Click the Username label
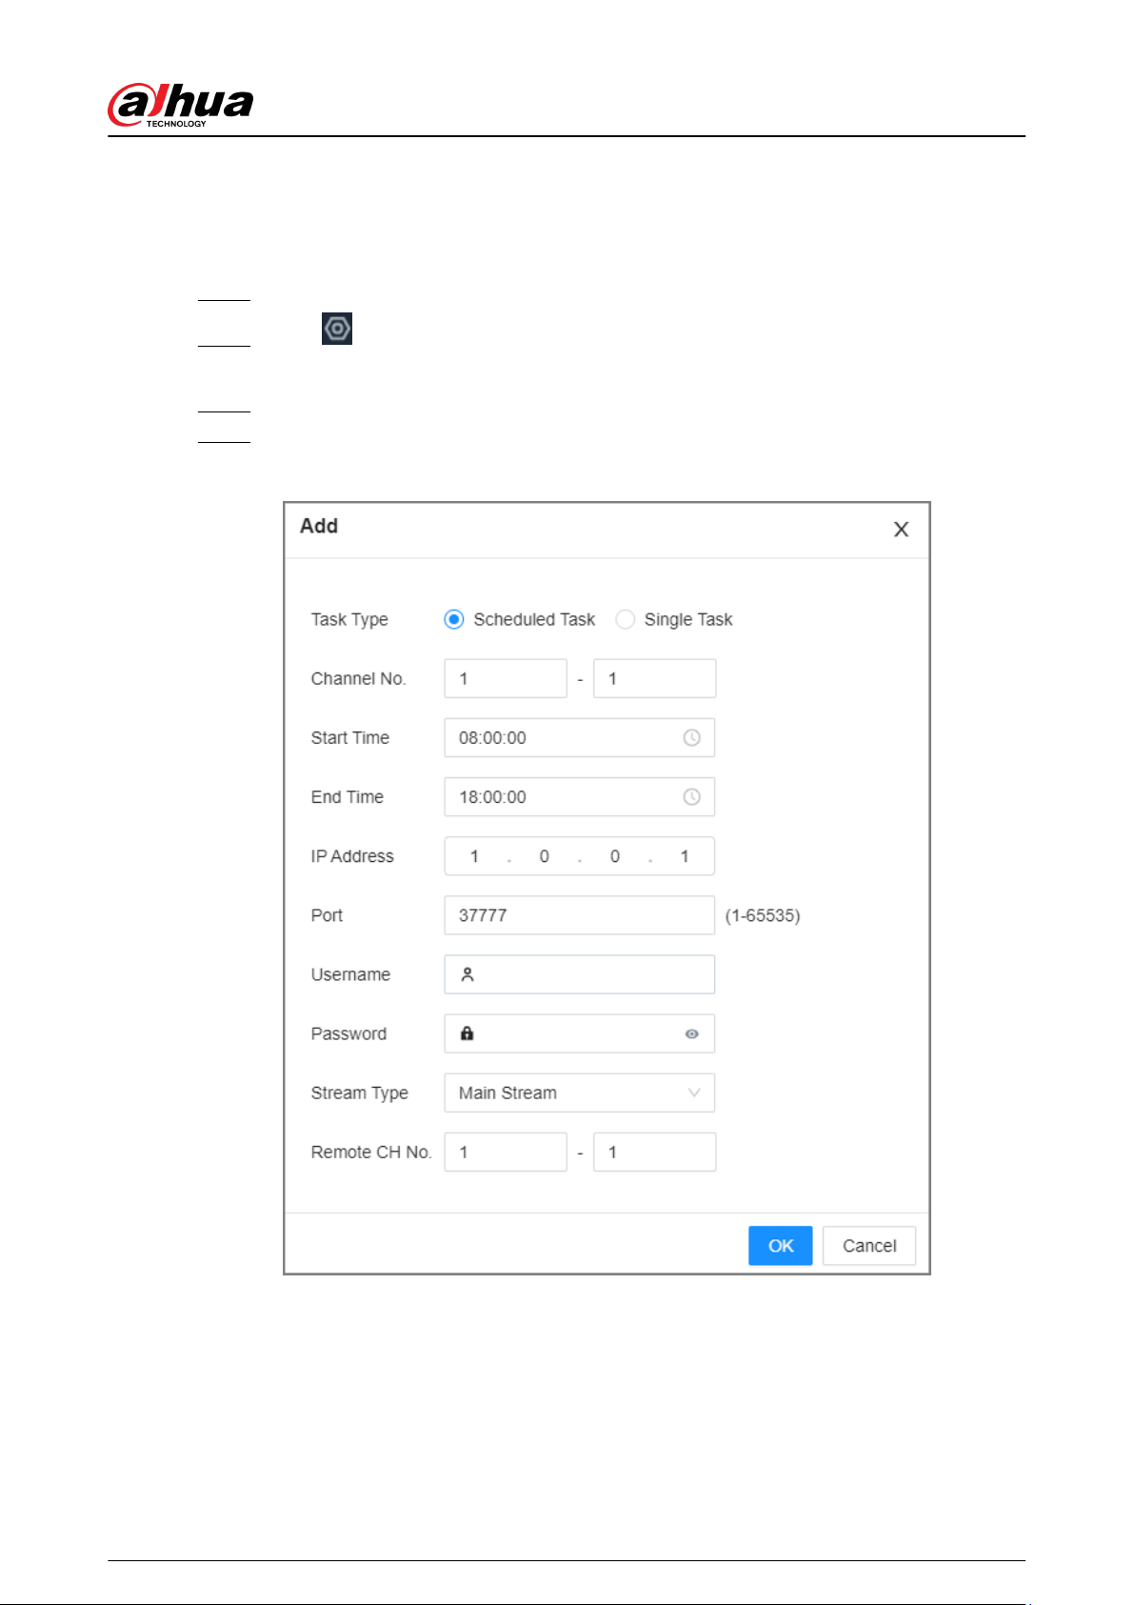This screenshot has height=1605, width=1135. coord(350,973)
